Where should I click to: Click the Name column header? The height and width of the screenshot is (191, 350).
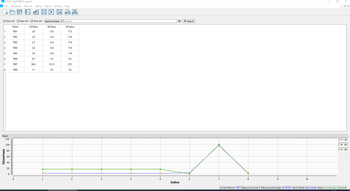15,27
